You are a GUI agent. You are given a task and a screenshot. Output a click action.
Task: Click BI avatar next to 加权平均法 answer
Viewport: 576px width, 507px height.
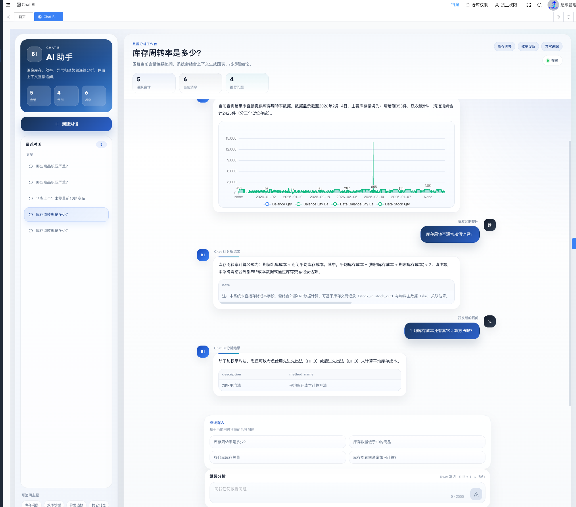pyautogui.click(x=203, y=352)
